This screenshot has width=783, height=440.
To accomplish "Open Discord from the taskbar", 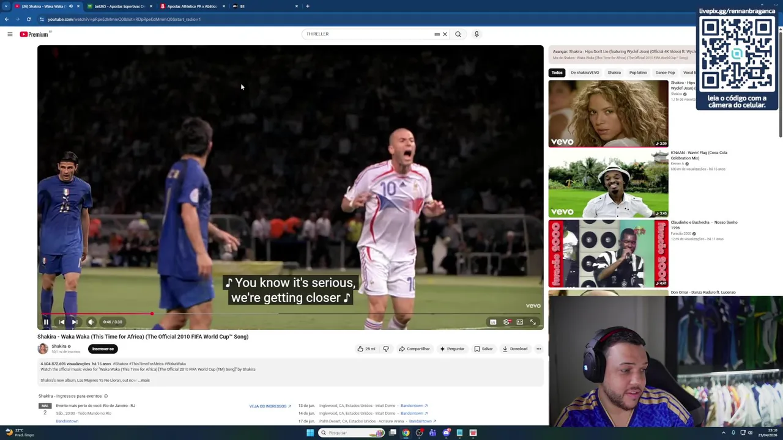I will coord(446,433).
